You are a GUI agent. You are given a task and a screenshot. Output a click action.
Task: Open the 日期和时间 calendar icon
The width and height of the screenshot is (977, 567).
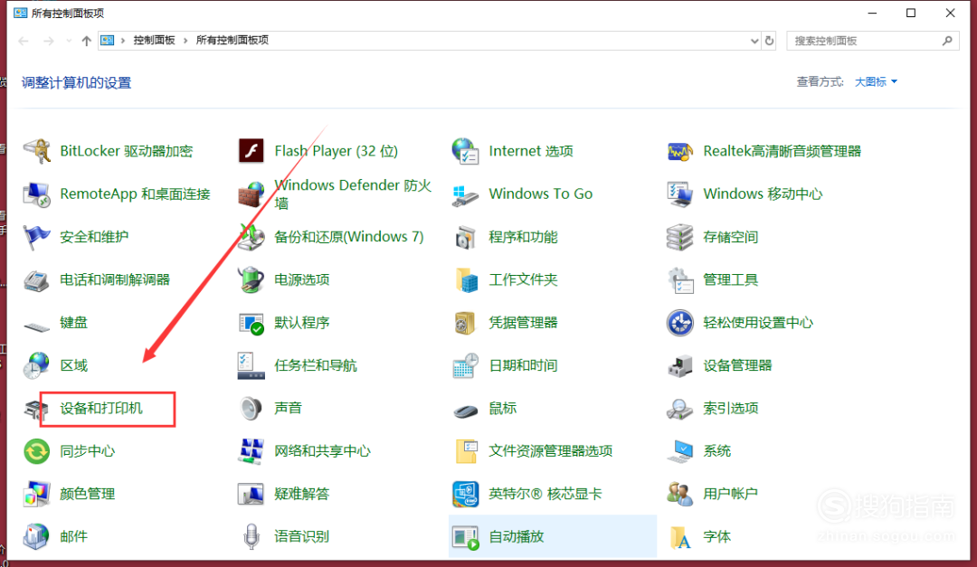pyautogui.click(x=466, y=365)
